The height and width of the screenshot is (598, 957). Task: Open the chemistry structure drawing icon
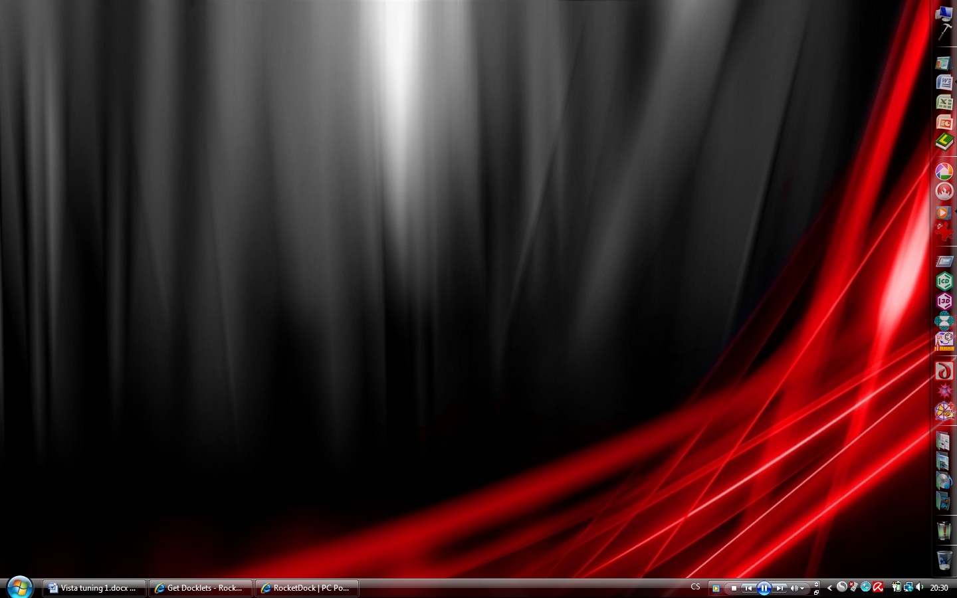click(x=944, y=341)
